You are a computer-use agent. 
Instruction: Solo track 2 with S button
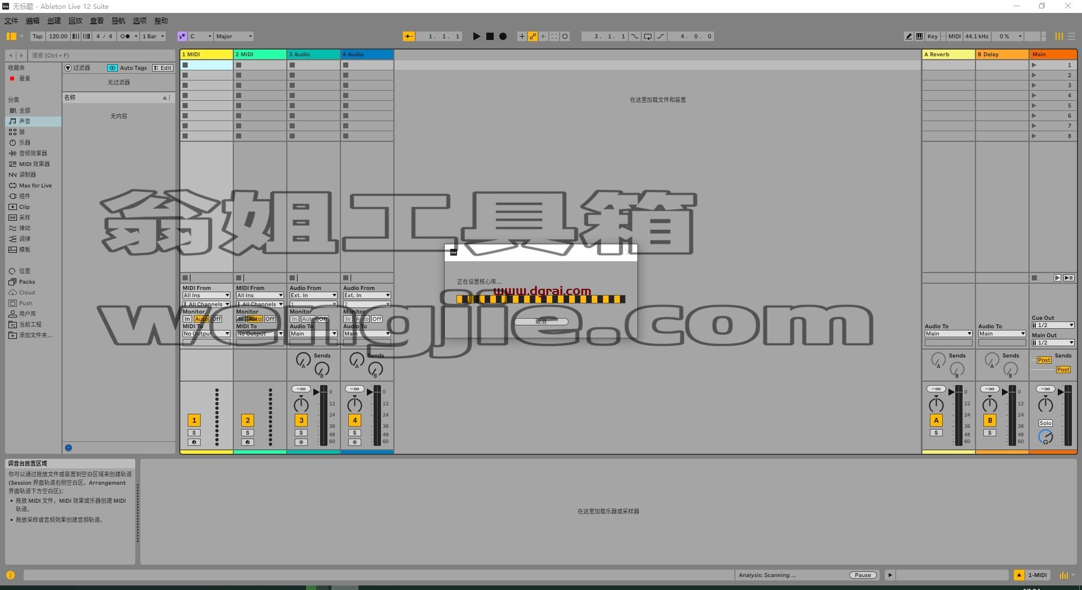tap(247, 432)
